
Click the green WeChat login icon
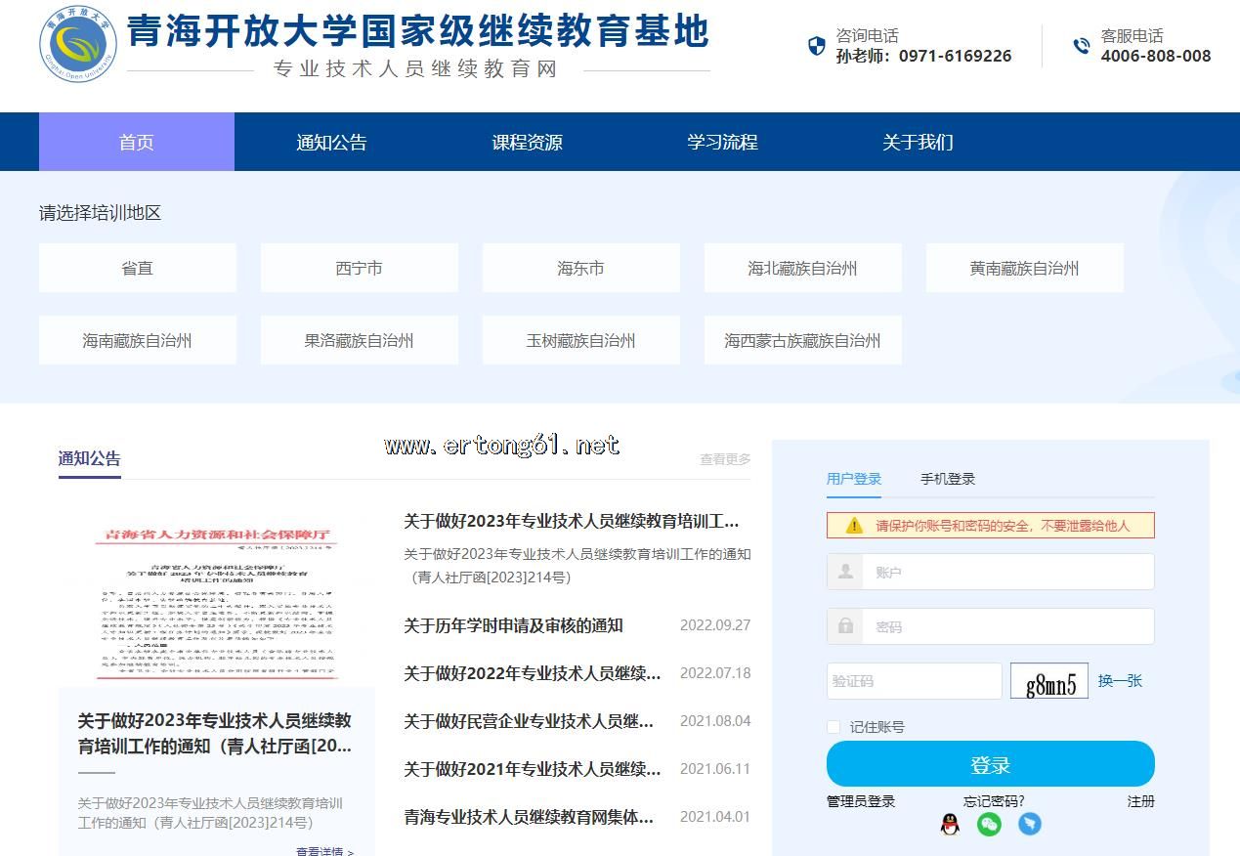click(x=990, y=824)
